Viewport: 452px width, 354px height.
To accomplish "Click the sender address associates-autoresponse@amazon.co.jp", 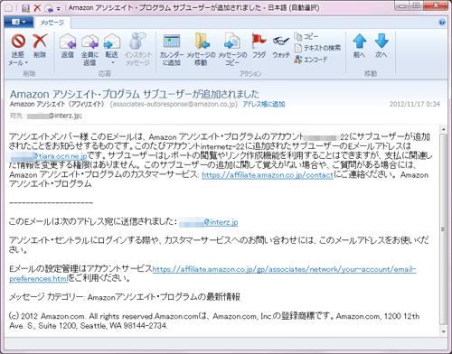I will pos(174,104).
